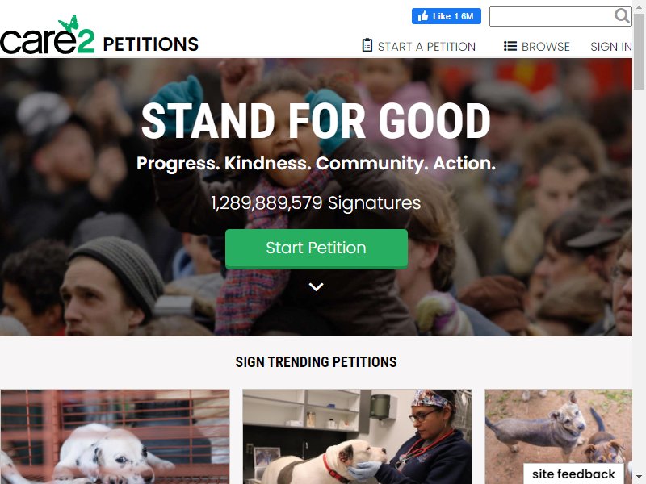Click the SIGN TRENDING PETITIONS heading
This screenshot has height=484, width=646.
click(316, 361)
